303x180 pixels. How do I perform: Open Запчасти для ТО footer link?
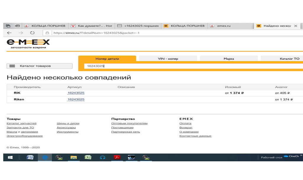20,128
